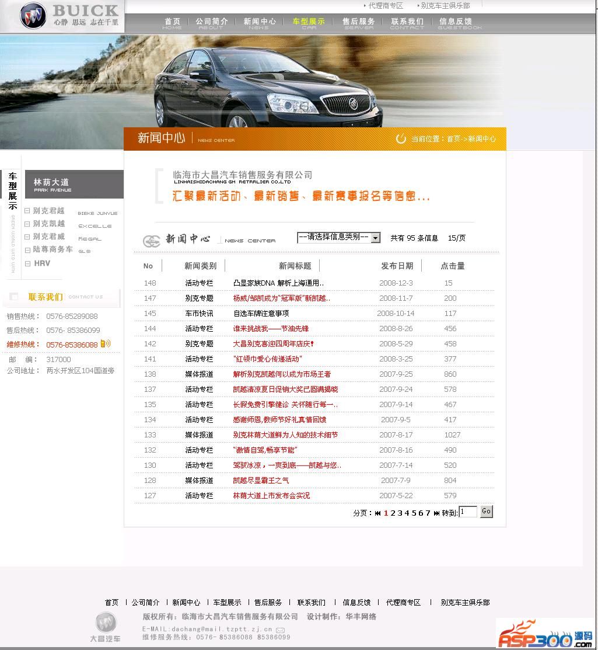Viewport: 598px width, 650px height.
Task: Click the email envelope icon in footer
Action: point(281,630)
